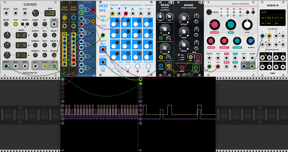288x152 pixels.
Task: Open the ALSA audio driver selector on AUDIO-8
Action: pyautogui.click(x=273, y=12)
